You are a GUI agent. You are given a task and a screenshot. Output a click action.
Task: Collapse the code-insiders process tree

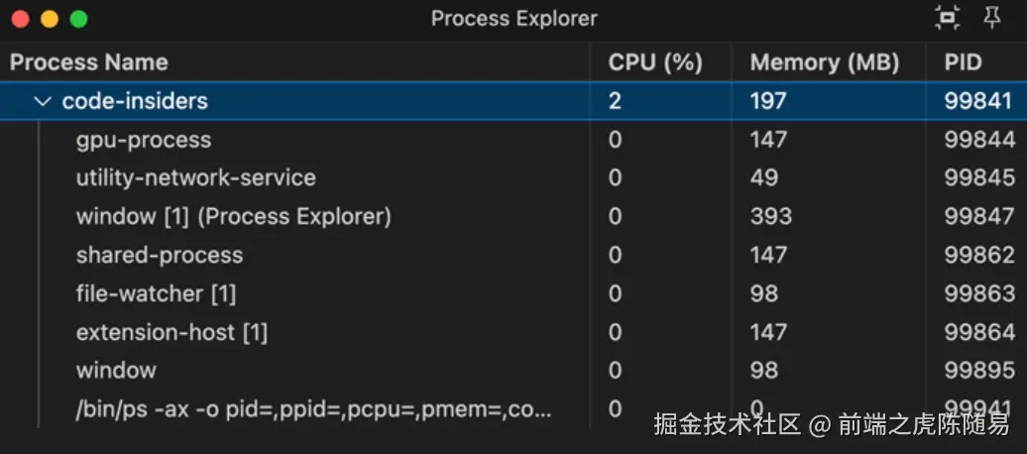point(42,101)
